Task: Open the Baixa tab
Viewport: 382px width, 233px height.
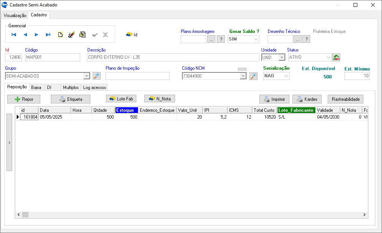Action: point(36,88)
